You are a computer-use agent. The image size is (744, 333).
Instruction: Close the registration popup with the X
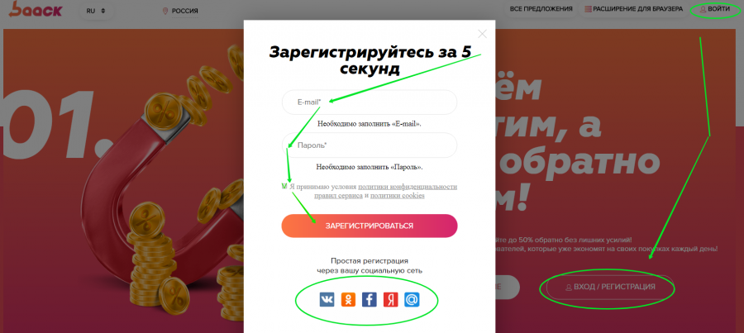tap(482, 34)
